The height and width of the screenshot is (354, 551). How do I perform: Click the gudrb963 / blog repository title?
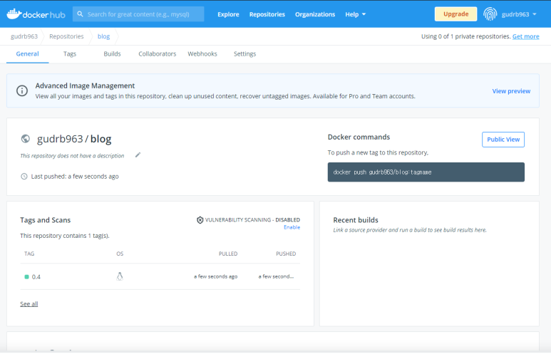pyautogui.click(x=74, y=139)
